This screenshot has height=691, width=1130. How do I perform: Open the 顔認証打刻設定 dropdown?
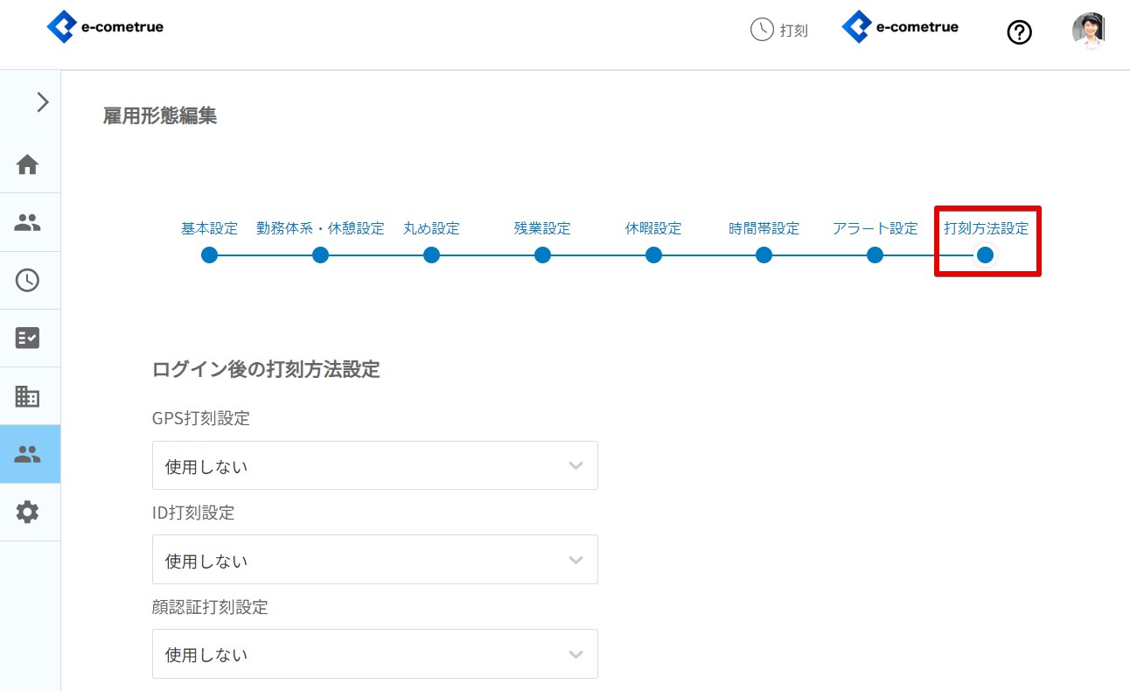coord(374,653)
